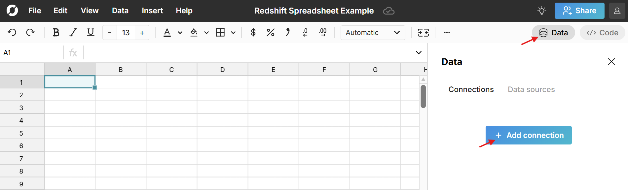628x190 pixels.
Task: Click the decrease decimal places icon
Action: click(x=305, y=32)
